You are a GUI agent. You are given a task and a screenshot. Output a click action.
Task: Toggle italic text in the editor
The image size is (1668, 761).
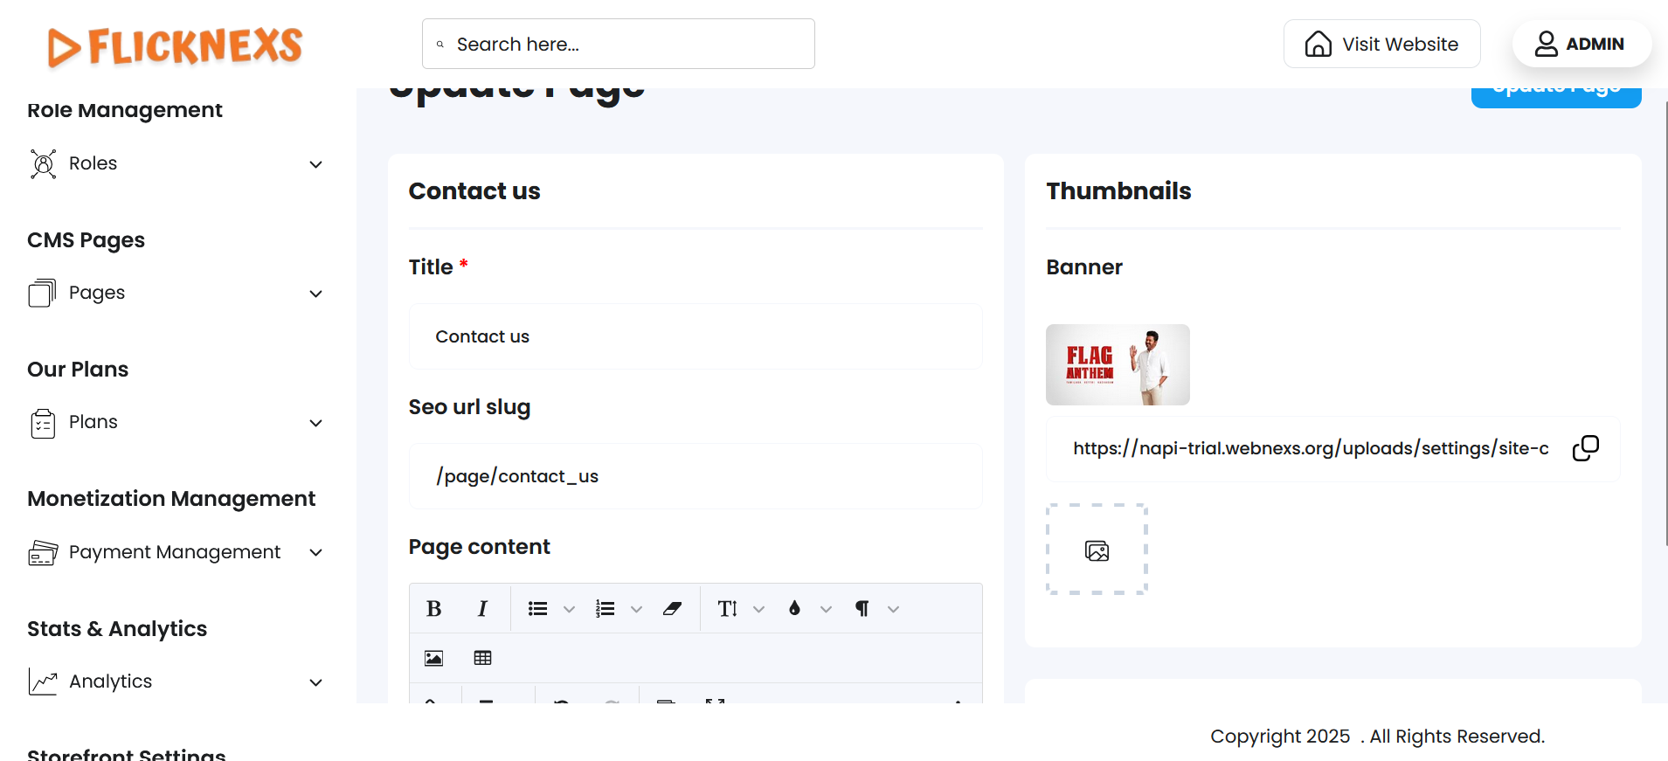coord(481,609)
